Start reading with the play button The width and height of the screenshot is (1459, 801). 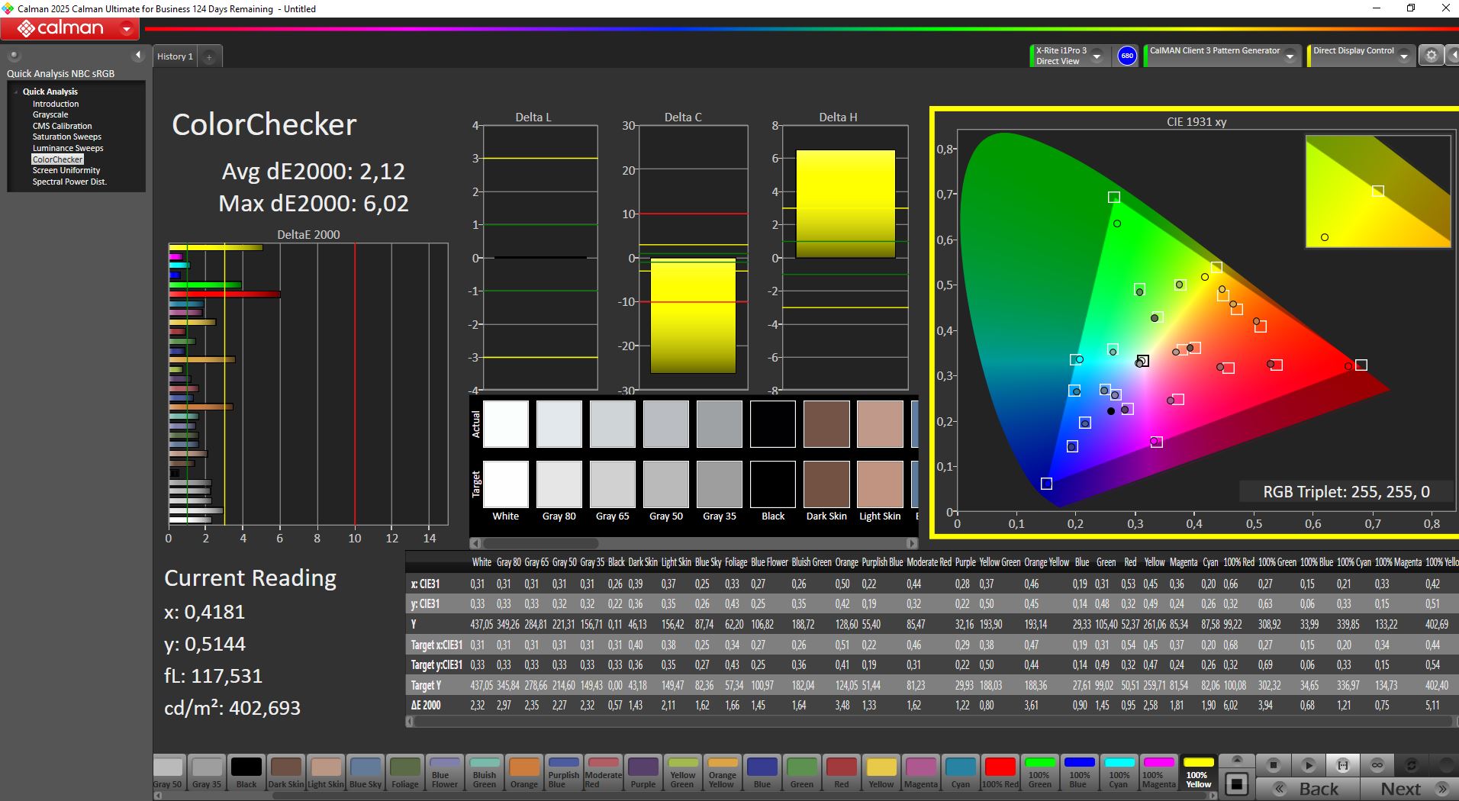point(1308,764)
